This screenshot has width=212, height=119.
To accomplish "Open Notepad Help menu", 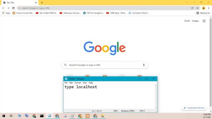I will (91, 83).
